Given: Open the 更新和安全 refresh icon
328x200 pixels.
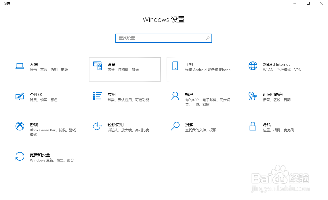Looking at the screenshot, I should (20, 157).
